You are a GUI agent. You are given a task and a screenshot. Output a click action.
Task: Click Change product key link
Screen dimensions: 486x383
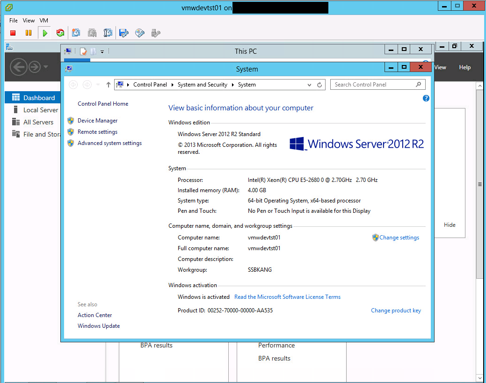[396, 311]
